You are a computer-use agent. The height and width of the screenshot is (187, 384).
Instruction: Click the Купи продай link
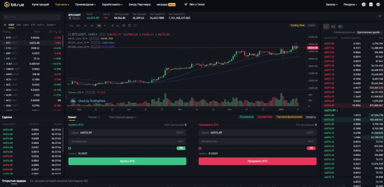tap(40, 4)
